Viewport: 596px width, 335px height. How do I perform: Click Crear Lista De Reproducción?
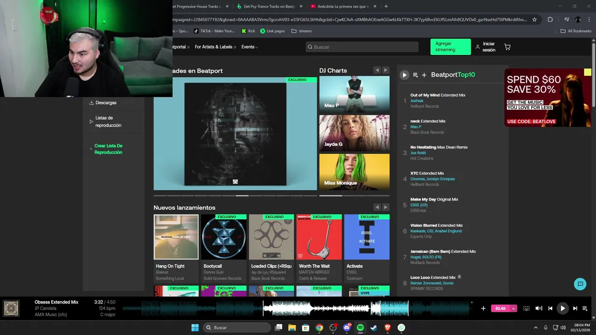pos(106,149)
